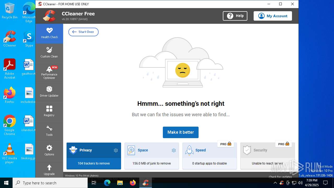Open the clock showing 7:39 PM
This screenshot has height=188, width=334.
point(312,183)
